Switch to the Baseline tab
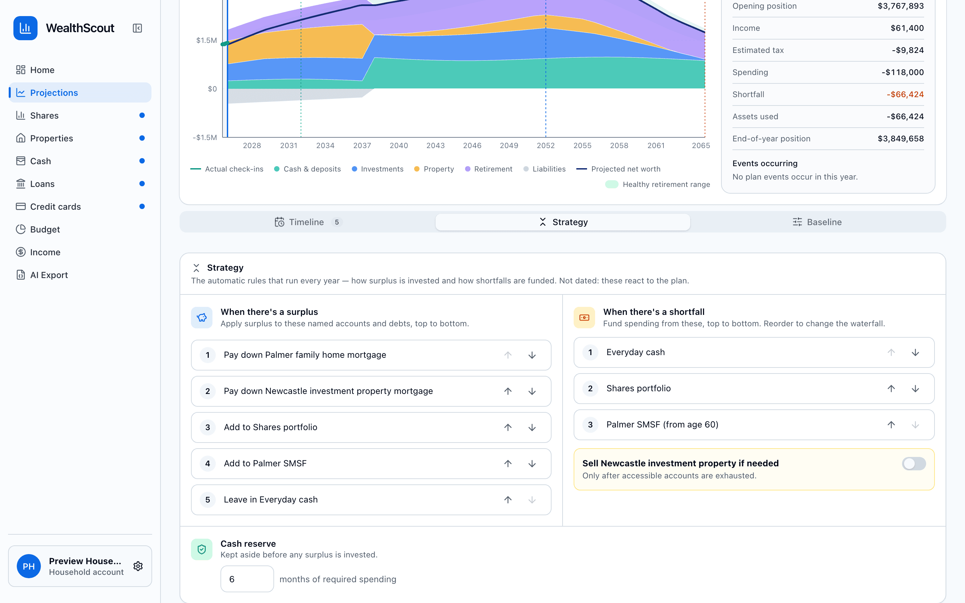The width and height of the screenshot is (965, 603). tap(817, 222)
